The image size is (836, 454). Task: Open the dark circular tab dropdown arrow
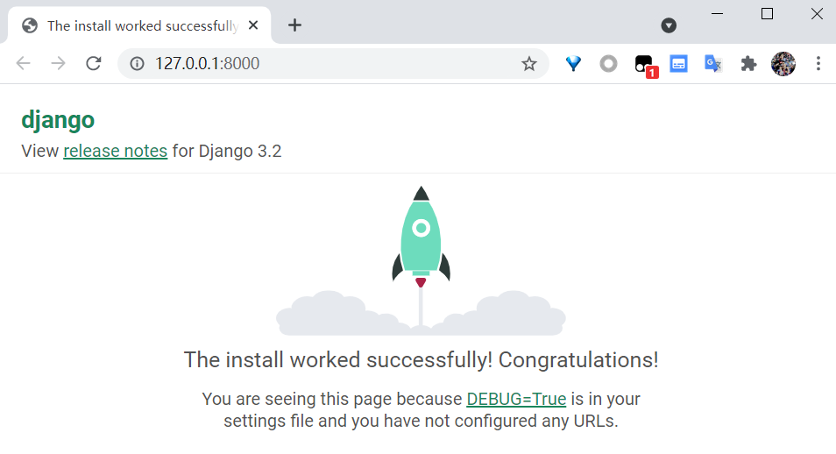point(669,25)
